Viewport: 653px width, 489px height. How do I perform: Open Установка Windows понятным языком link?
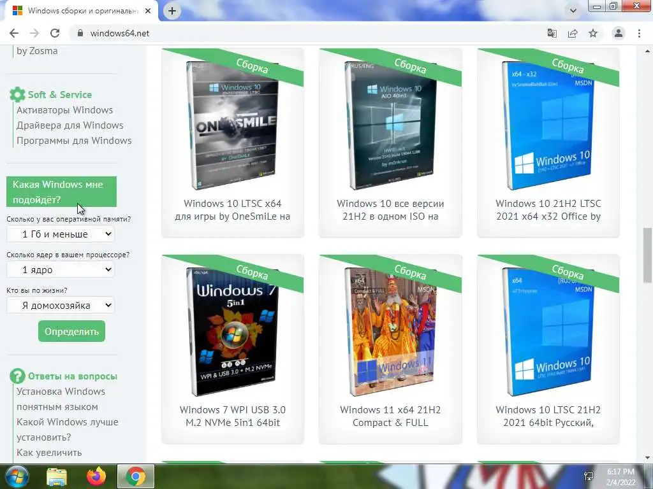[61, 399]
